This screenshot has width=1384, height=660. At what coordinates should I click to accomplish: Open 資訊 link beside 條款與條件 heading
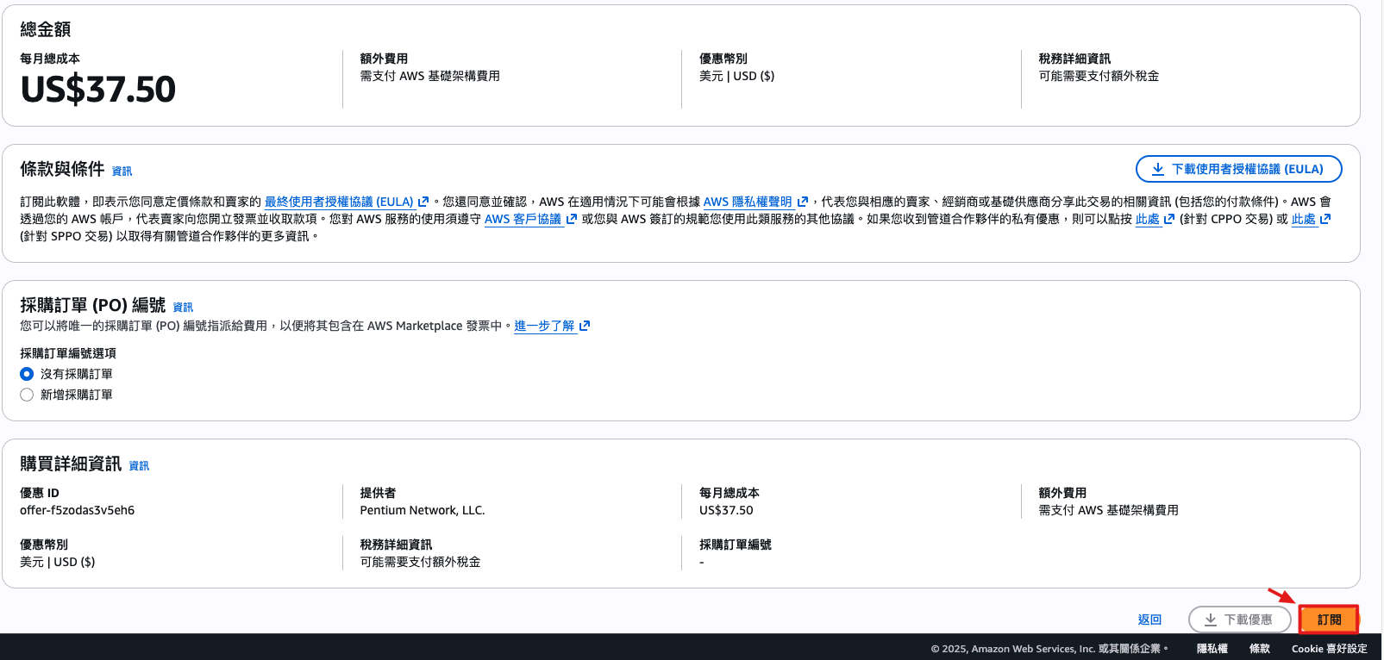[122, 171]
